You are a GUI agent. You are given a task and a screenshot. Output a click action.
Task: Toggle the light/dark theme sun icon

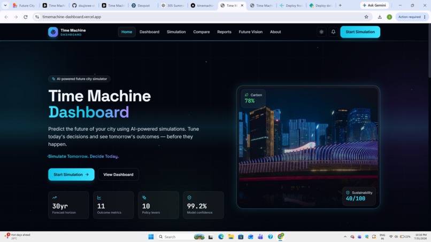point(321,32)
